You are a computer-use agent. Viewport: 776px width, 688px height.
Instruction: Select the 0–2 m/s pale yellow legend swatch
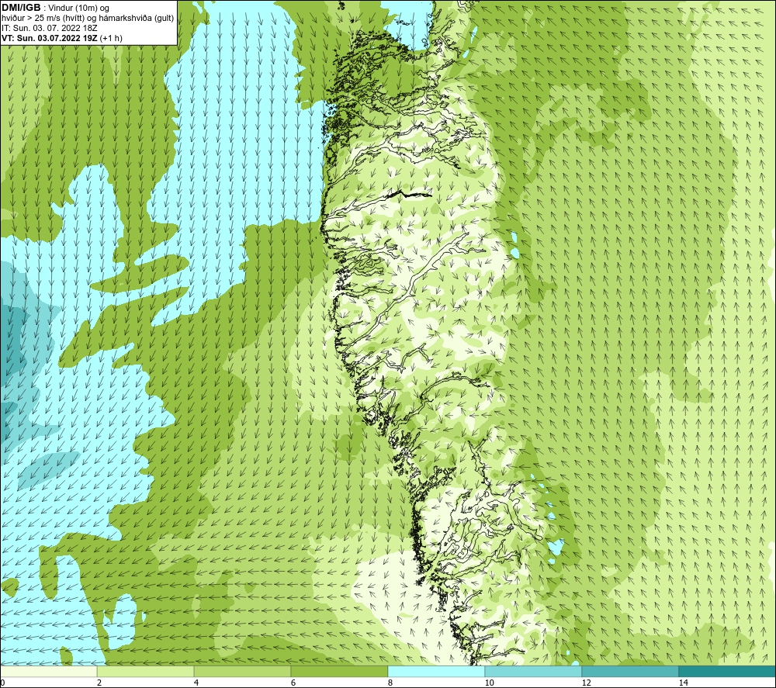[48, 671]
